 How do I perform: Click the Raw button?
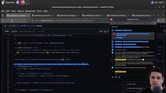[x=101, y=31]
